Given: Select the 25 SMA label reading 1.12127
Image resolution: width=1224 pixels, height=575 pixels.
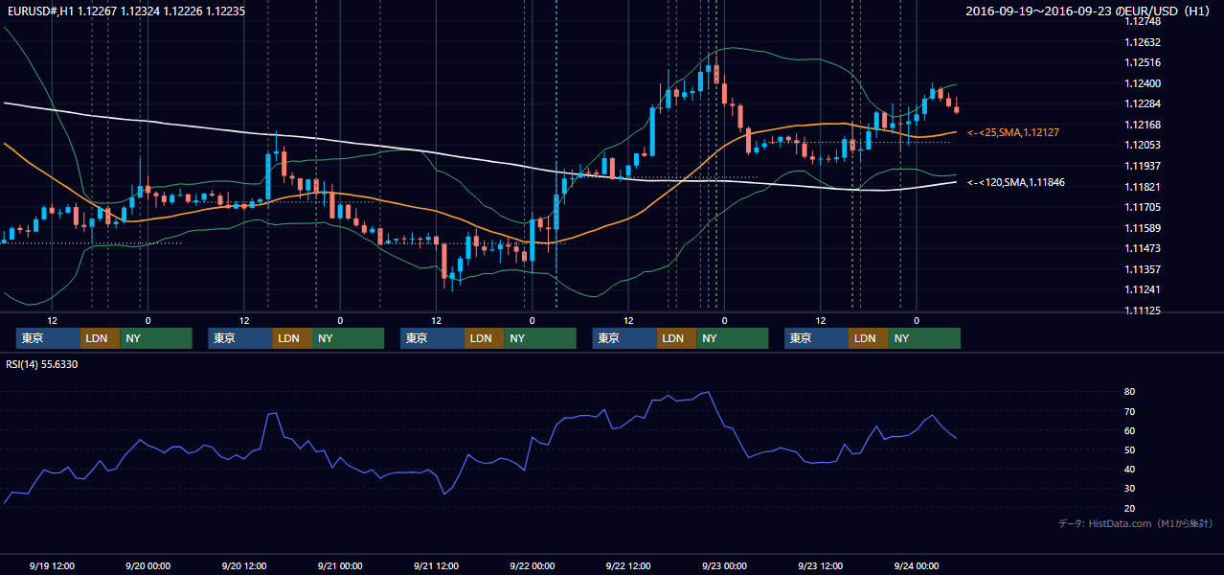Looking at the screenshot, I should (1015, 132).
